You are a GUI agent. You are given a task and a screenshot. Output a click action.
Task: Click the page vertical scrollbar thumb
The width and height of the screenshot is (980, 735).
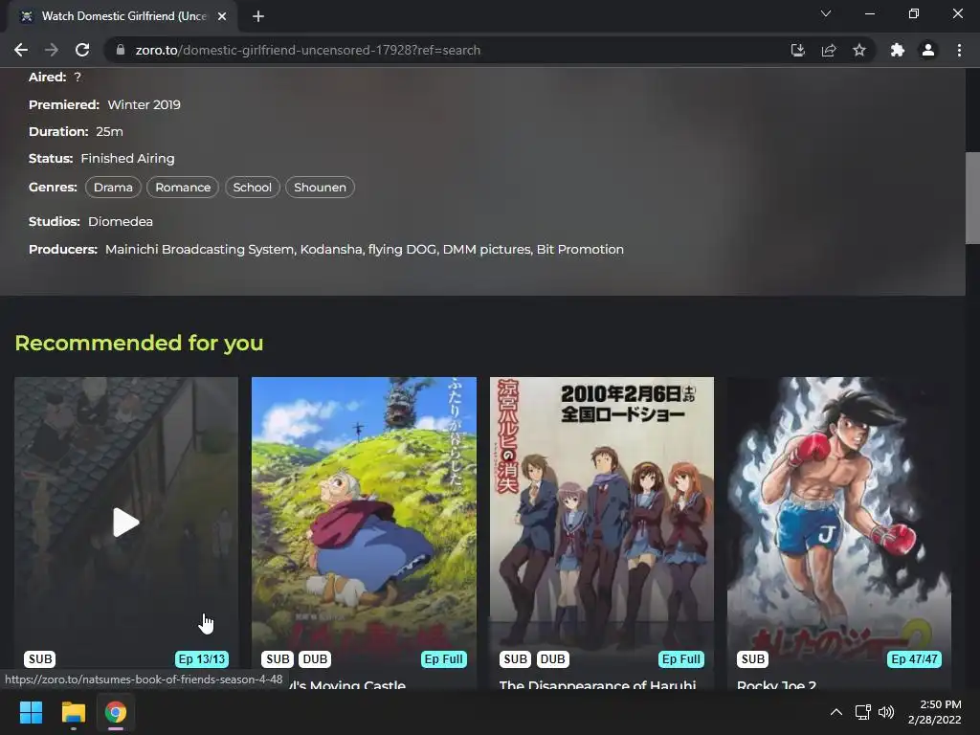[972, 197]
